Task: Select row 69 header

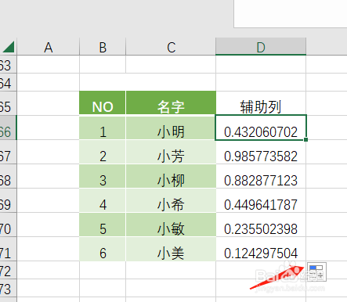Action: click(8, 200)
